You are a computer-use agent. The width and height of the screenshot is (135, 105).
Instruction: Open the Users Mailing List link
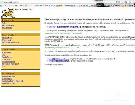(x=8, y=62)
